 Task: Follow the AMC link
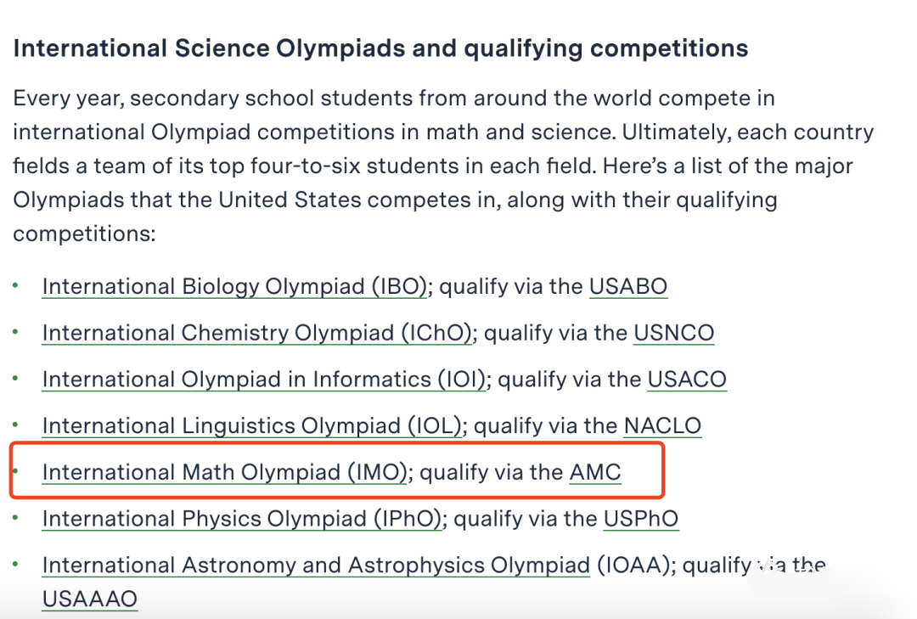595,472
